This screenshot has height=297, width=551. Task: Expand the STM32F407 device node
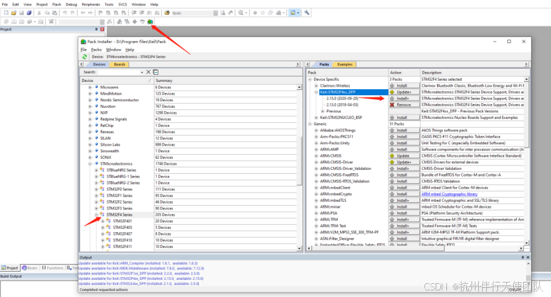pyautogui.click(x=103, y=234)
